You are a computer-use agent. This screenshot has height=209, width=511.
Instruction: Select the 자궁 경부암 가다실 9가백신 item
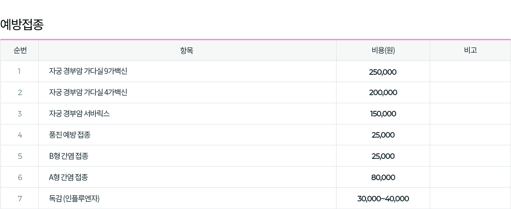coord(88,71)
